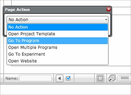This screenshot has width=131, height=95.
Task: Click the gray rectangle button at the toolbar's right end
Action: pyautogui.click(x=124, y=78)
